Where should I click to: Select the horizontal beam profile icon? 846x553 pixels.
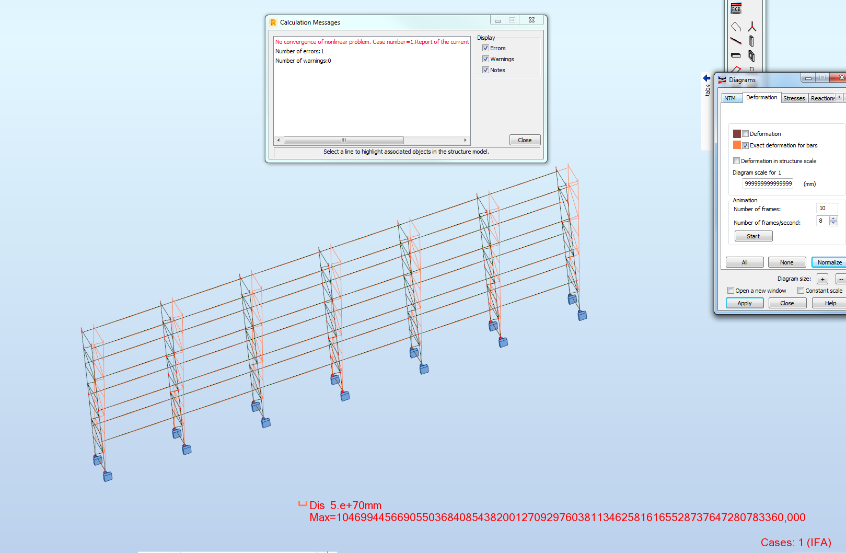[736, 55]
